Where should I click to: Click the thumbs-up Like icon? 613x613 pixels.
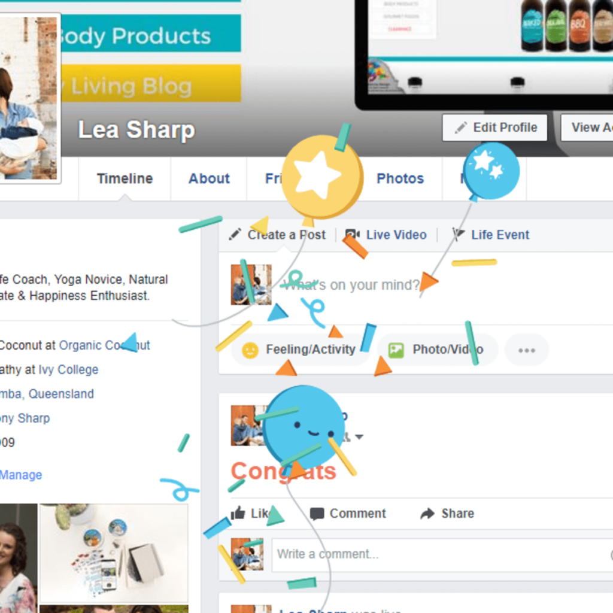coord(238,513)
